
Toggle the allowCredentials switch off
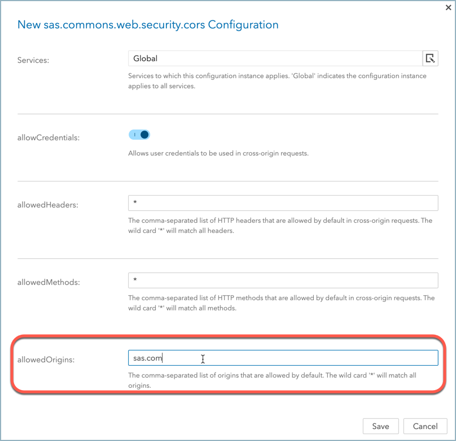(139, 135)
